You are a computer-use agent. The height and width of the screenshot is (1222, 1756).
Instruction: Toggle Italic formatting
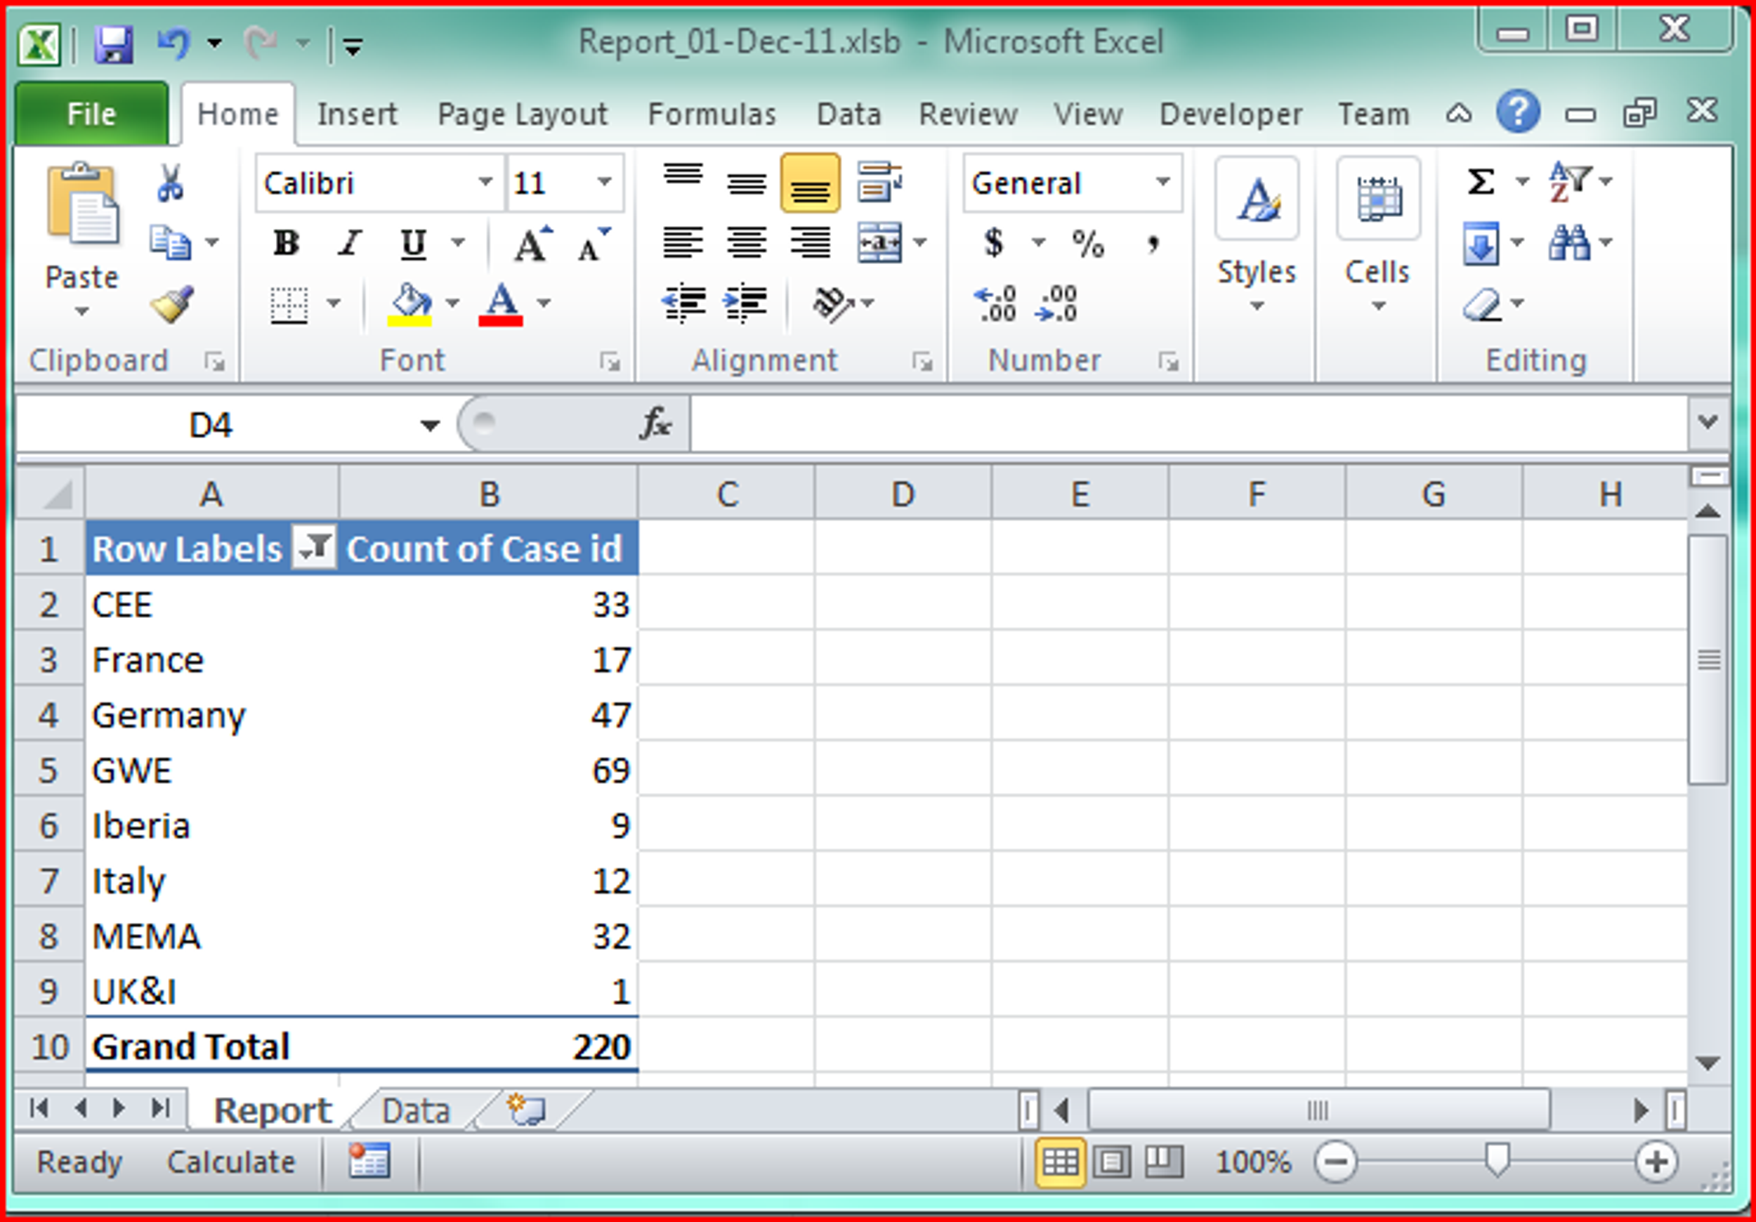[350, 243]
